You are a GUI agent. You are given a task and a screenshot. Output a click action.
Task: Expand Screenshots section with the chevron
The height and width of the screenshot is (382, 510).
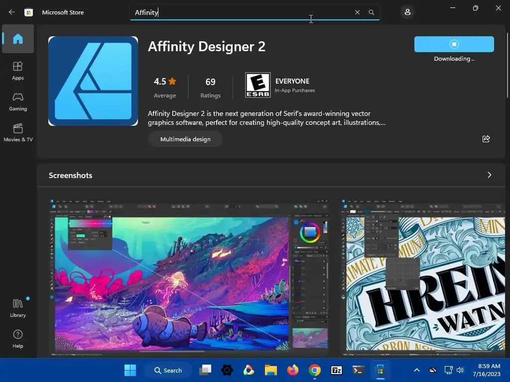[489, 175]
